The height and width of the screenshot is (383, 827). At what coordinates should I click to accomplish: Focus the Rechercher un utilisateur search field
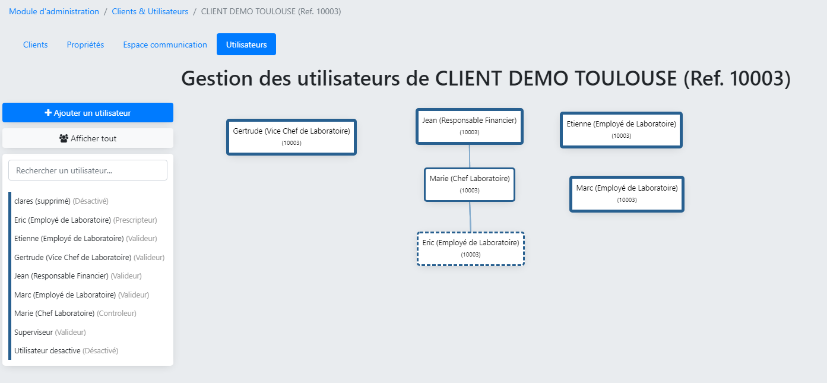[x=88, y=170]
